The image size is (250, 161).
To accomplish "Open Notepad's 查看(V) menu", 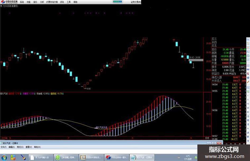I will click(29, 147).
